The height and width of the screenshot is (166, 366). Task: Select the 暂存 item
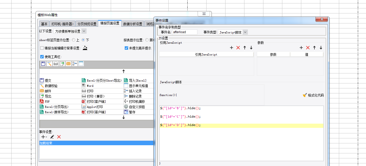click(130, 112)
